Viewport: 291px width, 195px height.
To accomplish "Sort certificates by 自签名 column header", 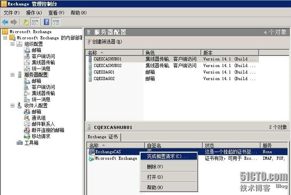I will (173, 145).
